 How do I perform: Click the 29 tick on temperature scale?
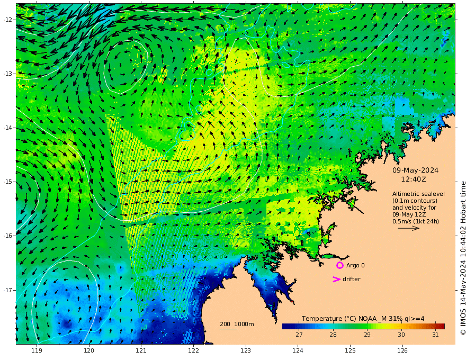[x=367, y=335]
